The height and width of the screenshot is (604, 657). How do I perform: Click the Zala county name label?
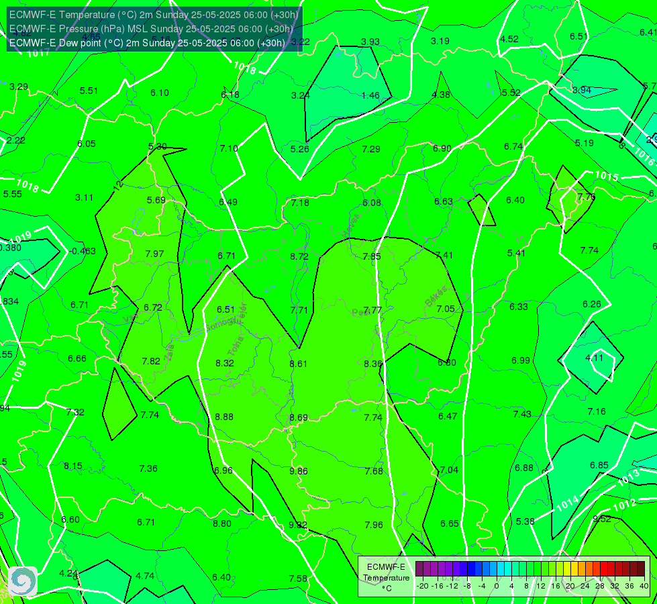pyautogui.click(x=169, y=354)
